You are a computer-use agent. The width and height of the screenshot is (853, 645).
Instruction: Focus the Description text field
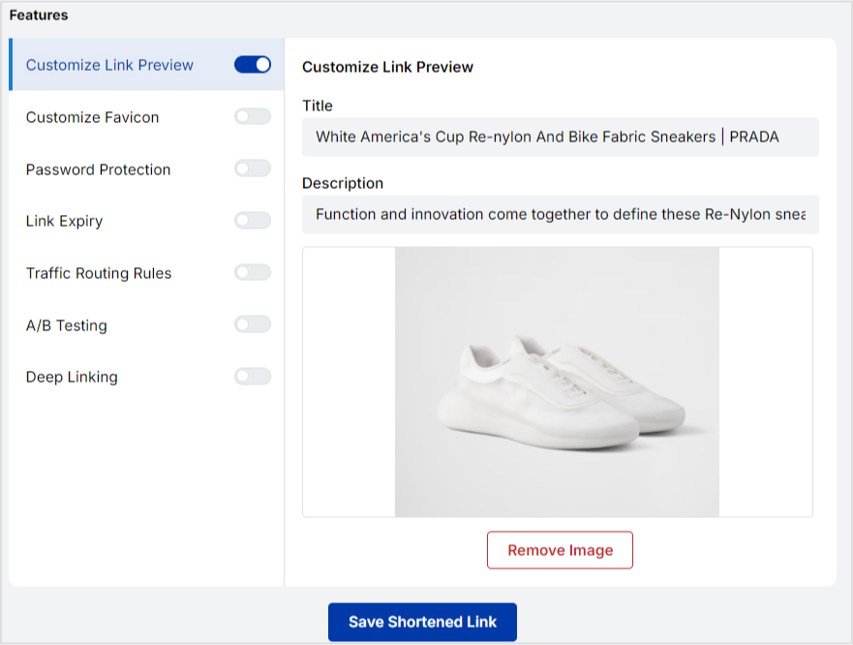click(560, 214)
